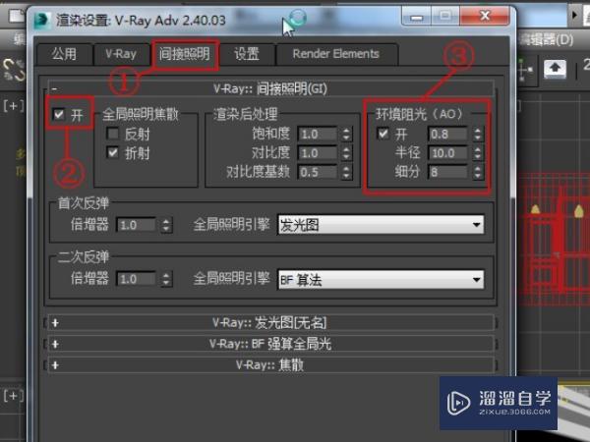This screenshot has height=442, width=590.
Task: Click the 饱和度 value field
Action: point(318,135)
